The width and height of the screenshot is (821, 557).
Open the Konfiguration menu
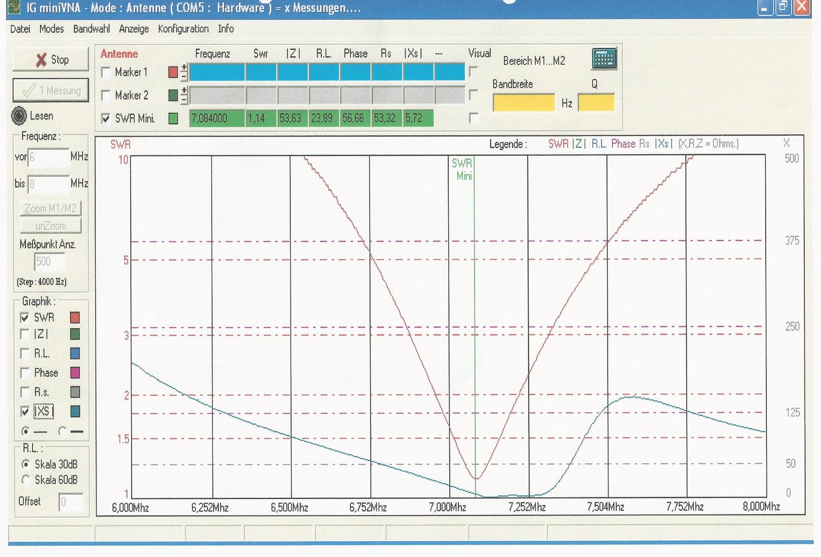pos(183,29)
